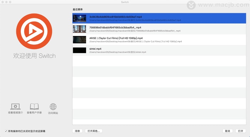This screenshot has width=250, height=137.
Task: Select the sintel.mp4 file name
Action: (x=95, y=49)
